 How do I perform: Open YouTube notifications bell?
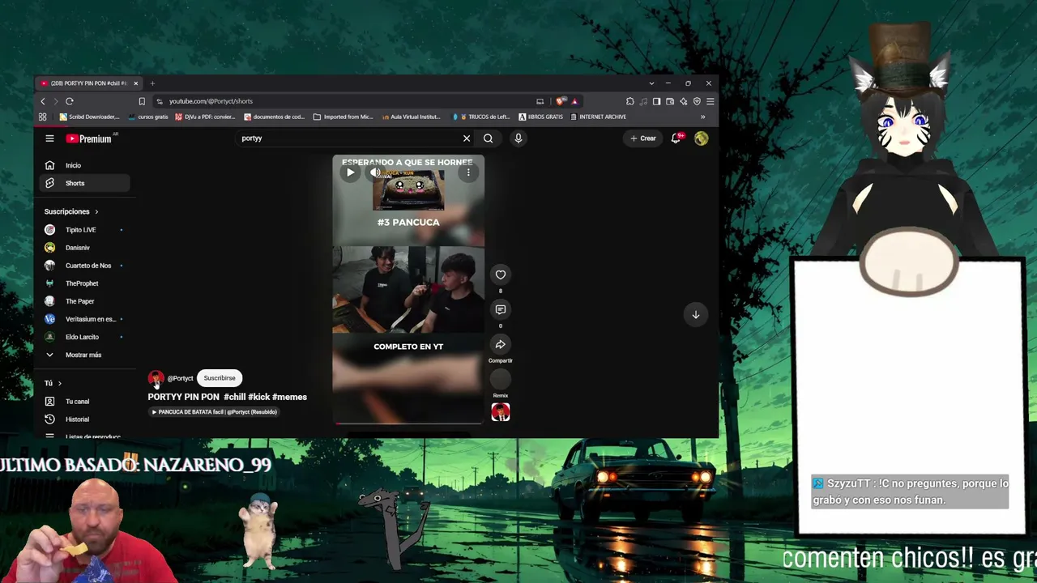[676, 138]
